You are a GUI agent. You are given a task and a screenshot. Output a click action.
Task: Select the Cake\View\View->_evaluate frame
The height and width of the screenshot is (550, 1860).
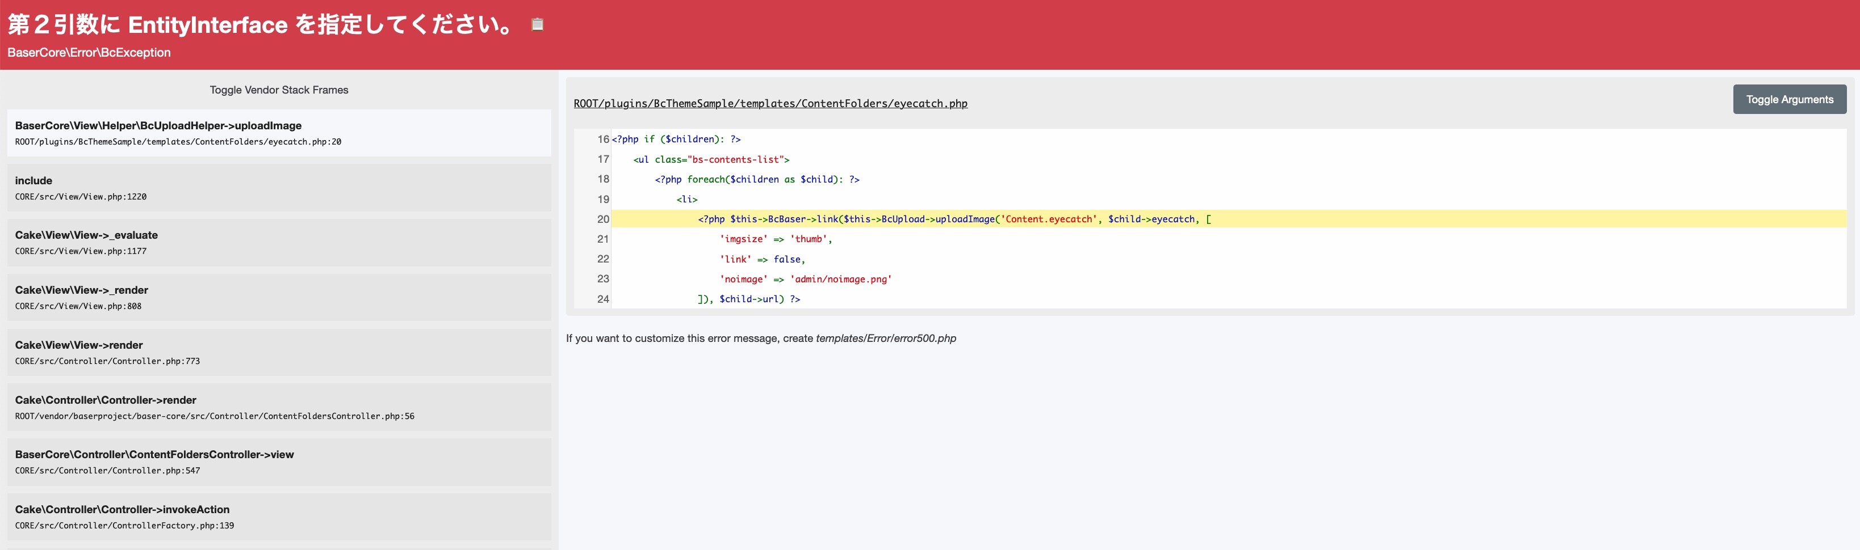[x=279, y=243]
